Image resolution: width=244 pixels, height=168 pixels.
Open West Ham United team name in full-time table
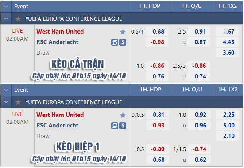click(x=60, y=31)
